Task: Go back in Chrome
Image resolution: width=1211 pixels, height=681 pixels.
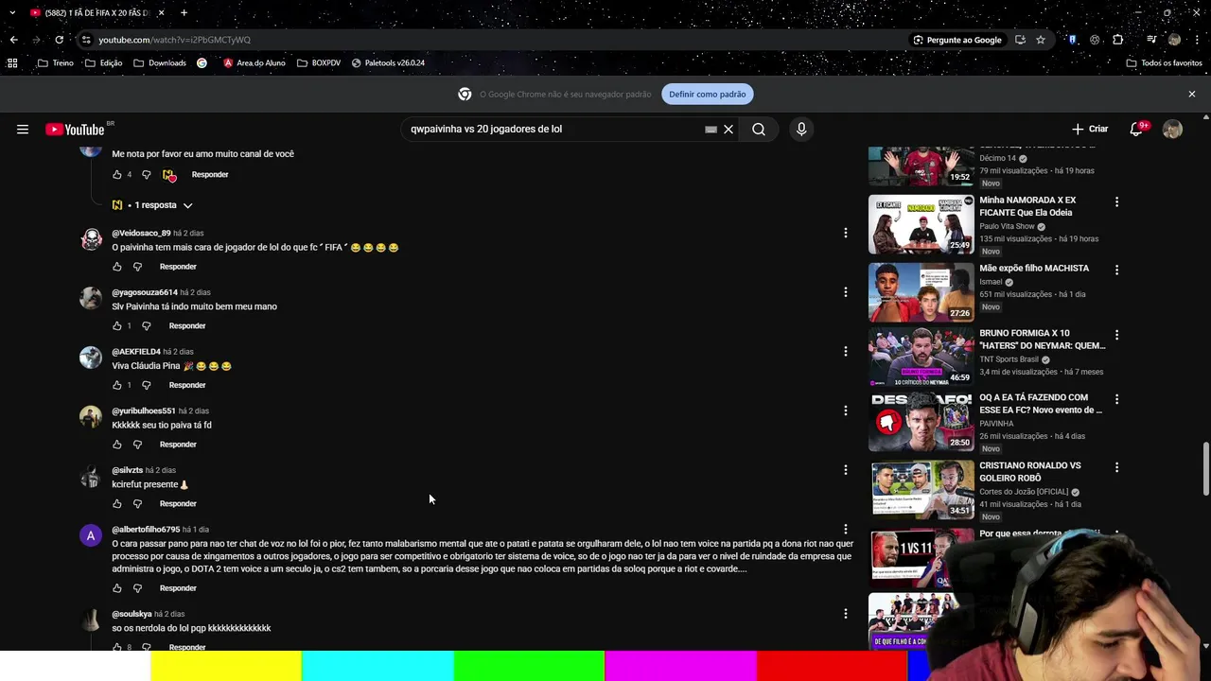Action: click(13, 40)
